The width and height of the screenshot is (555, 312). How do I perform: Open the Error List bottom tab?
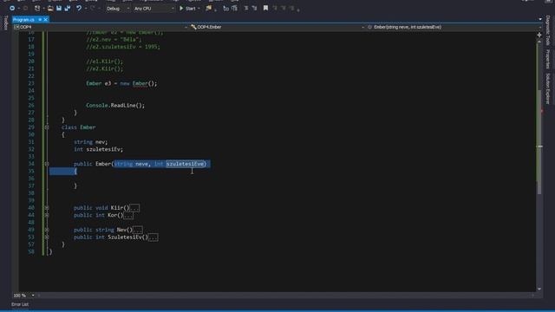(x=20, y=304)
